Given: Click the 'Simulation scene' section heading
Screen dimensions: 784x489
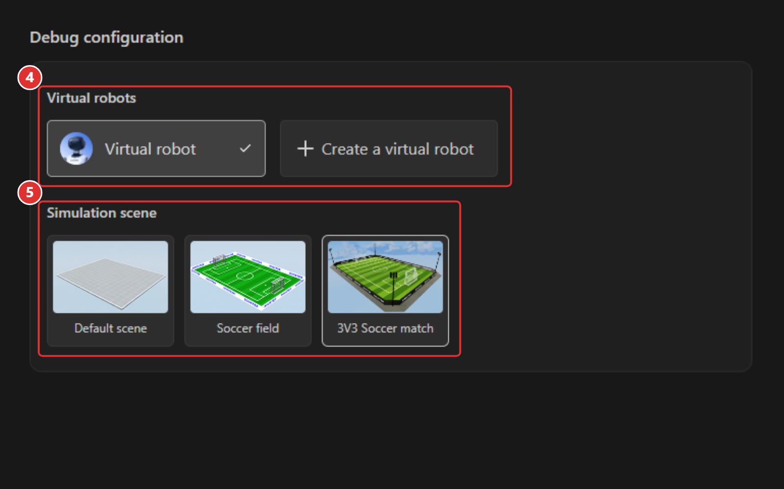Looking at the screenshot, I should click(102, 213).
